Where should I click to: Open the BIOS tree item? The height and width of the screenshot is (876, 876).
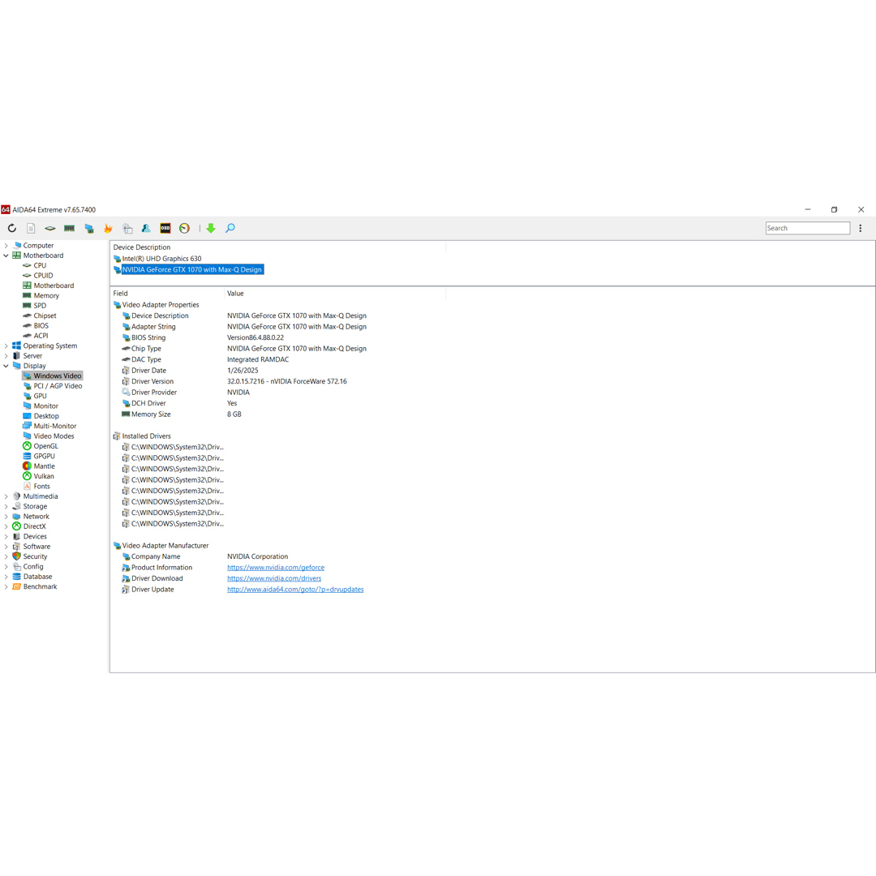coord(41,326)
